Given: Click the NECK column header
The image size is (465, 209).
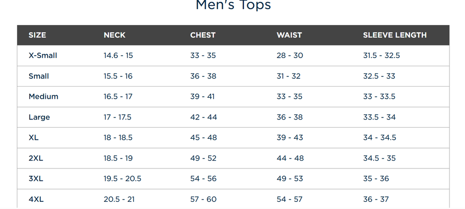Looking at the screenshot, I should click(114, 35).
